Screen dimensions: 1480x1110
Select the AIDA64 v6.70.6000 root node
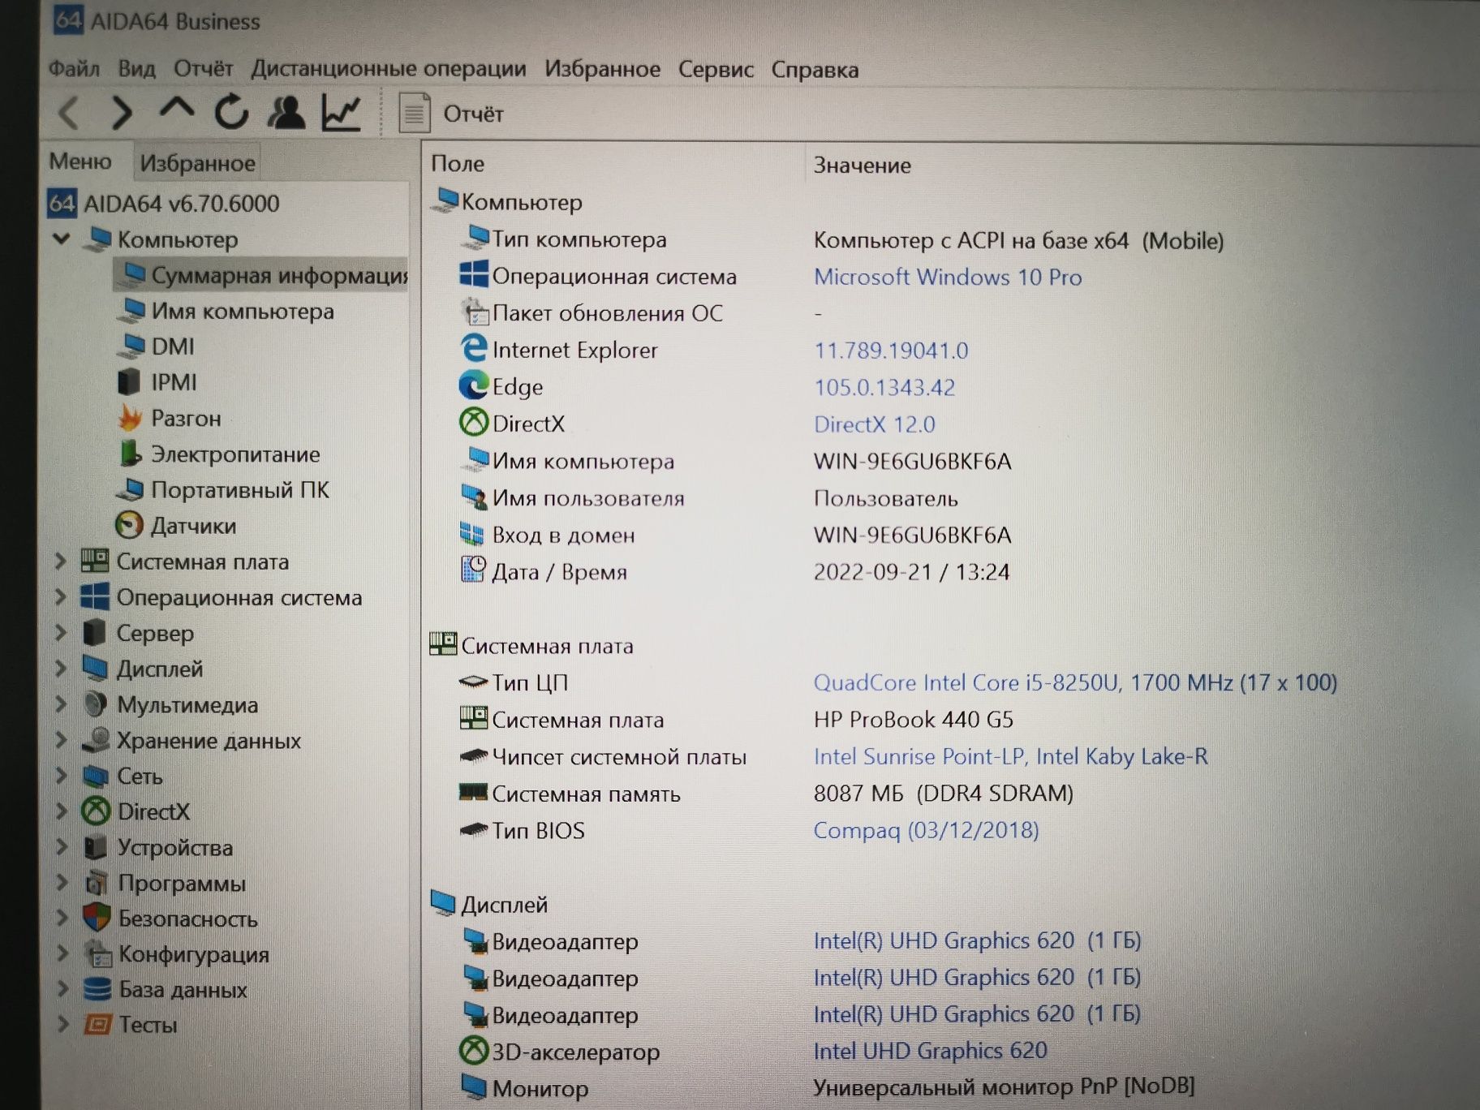[x=163, y=203]
